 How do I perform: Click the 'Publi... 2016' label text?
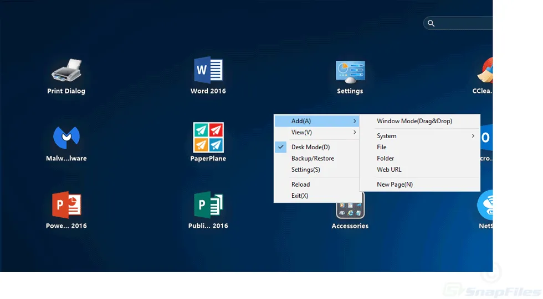point(208,226)
